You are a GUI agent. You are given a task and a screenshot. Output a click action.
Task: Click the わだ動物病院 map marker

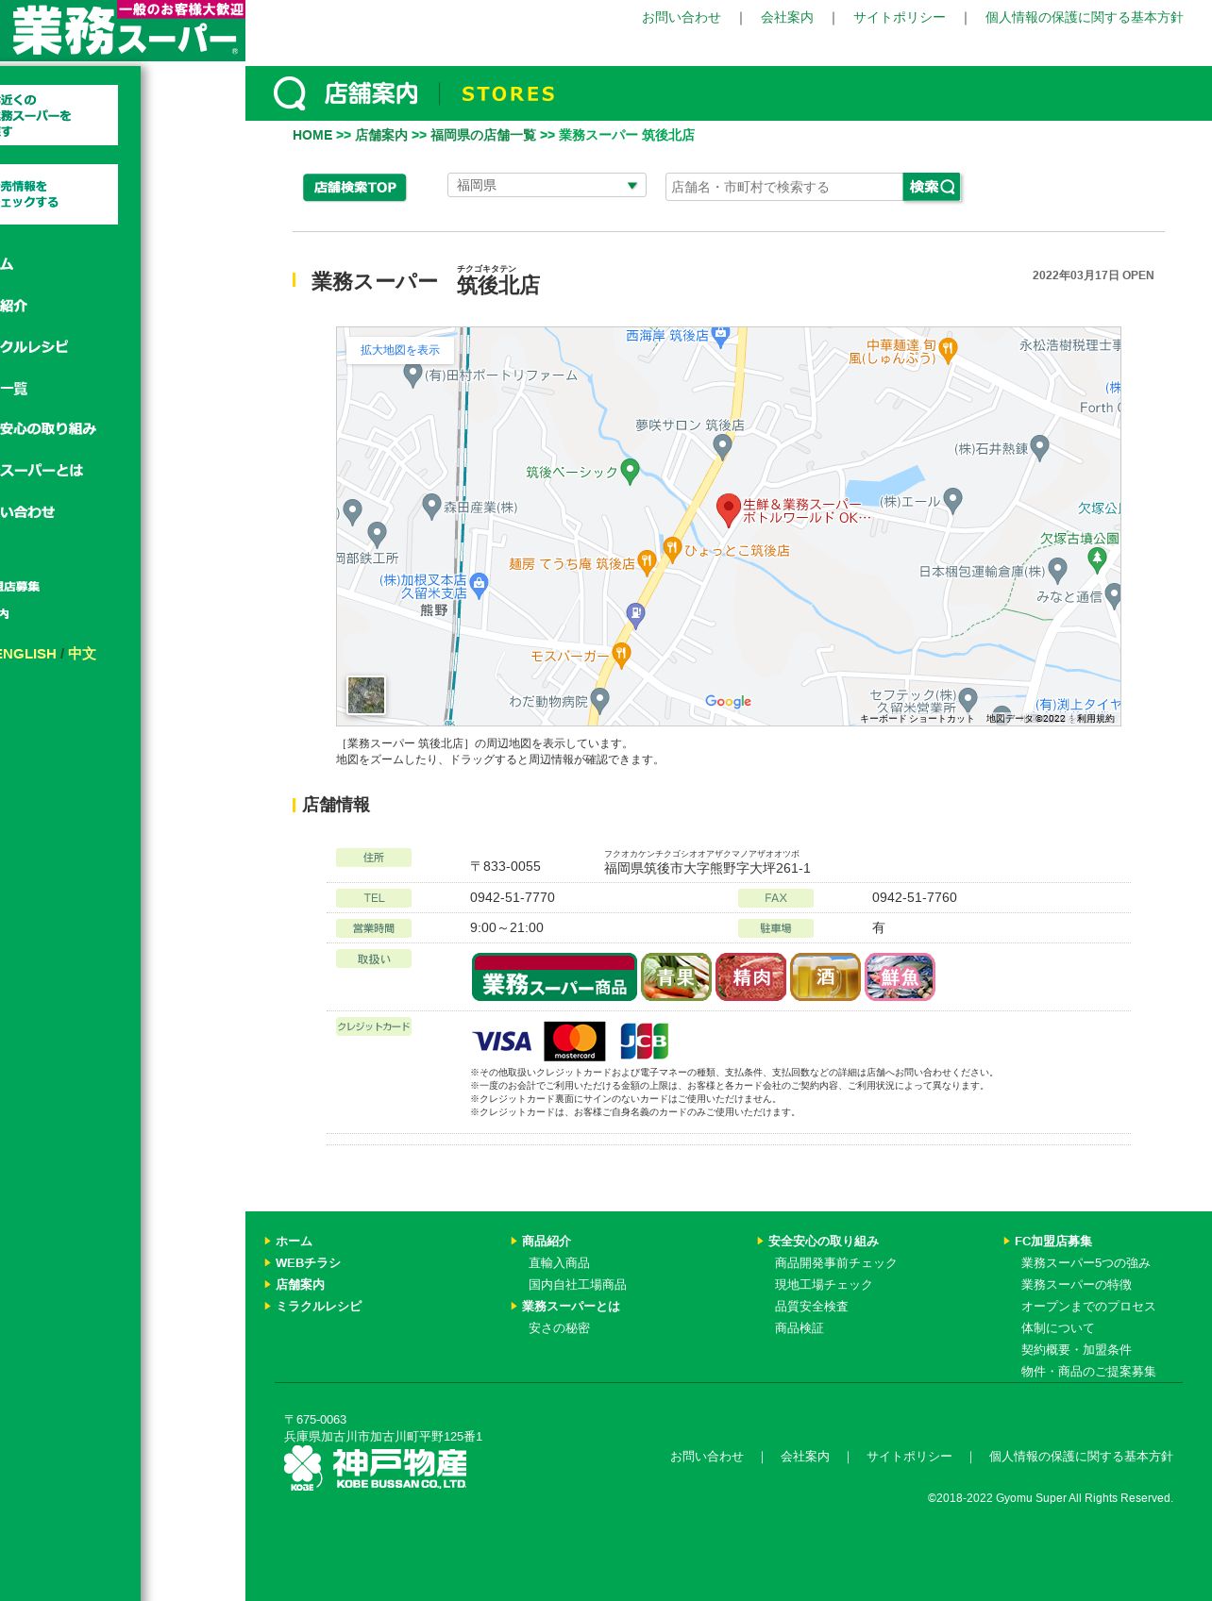click(x=599, y=700)
